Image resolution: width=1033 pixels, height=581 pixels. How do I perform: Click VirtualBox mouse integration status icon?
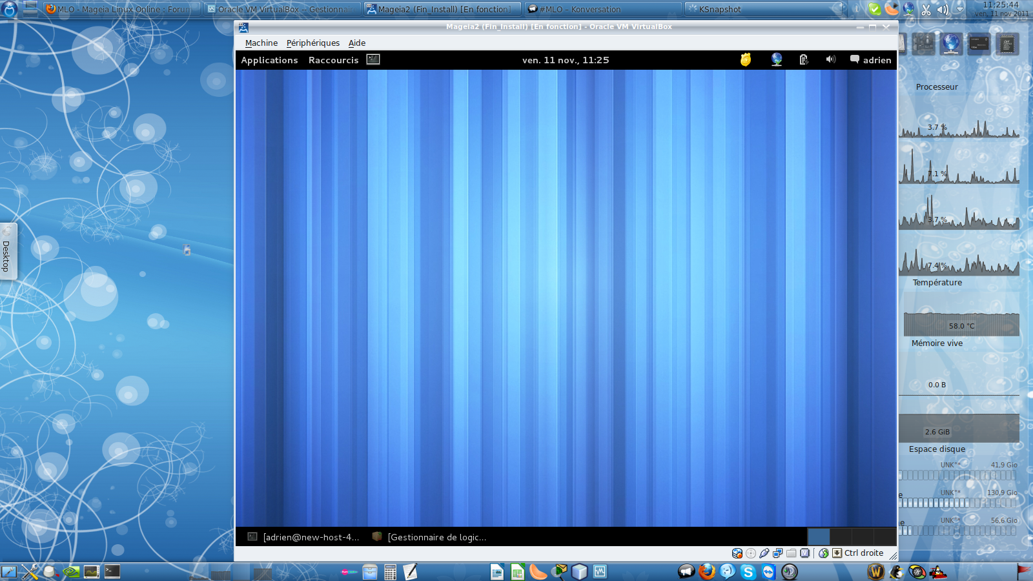[x=824, y=553]
